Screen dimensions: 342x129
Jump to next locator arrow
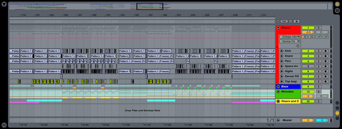click(290, 21)
